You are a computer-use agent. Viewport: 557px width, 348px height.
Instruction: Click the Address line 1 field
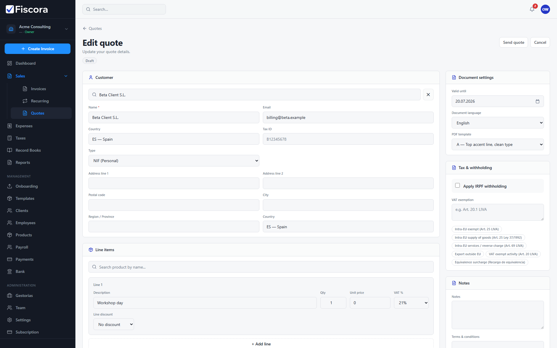click(x=174, y=183)
